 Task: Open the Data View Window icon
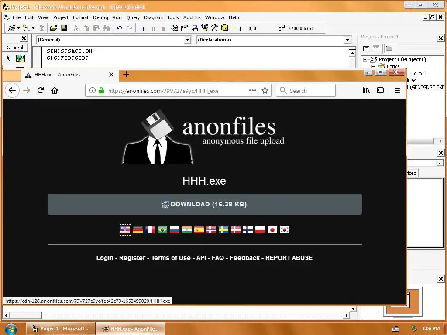[225, 28]
